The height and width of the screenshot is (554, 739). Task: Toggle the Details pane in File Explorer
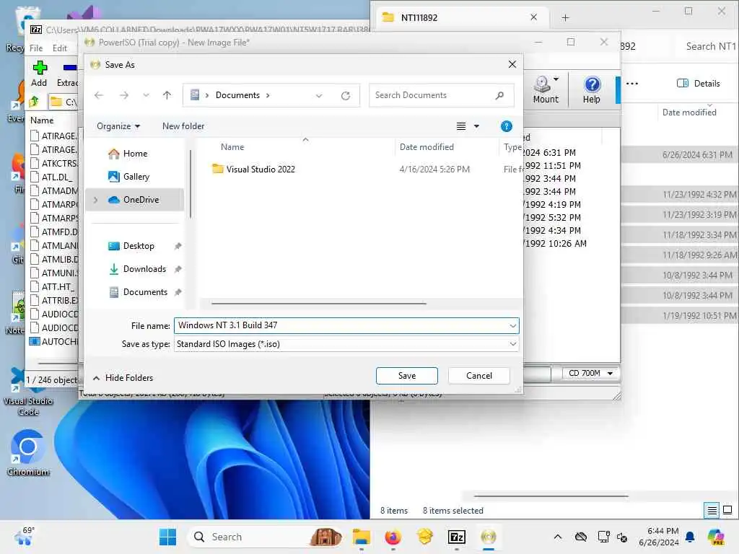(x=698, y=84)
